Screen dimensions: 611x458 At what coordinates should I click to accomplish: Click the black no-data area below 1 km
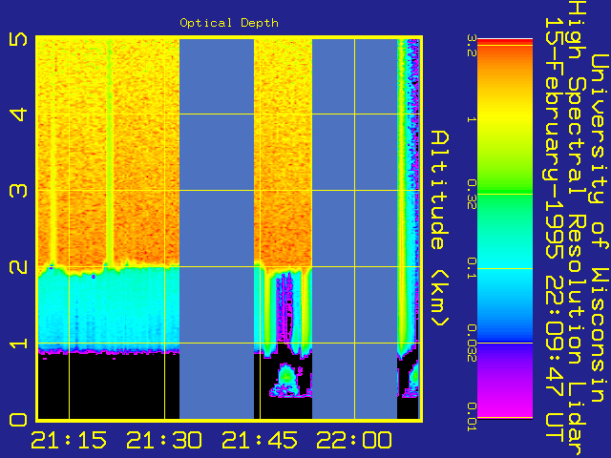coord(108,385)
